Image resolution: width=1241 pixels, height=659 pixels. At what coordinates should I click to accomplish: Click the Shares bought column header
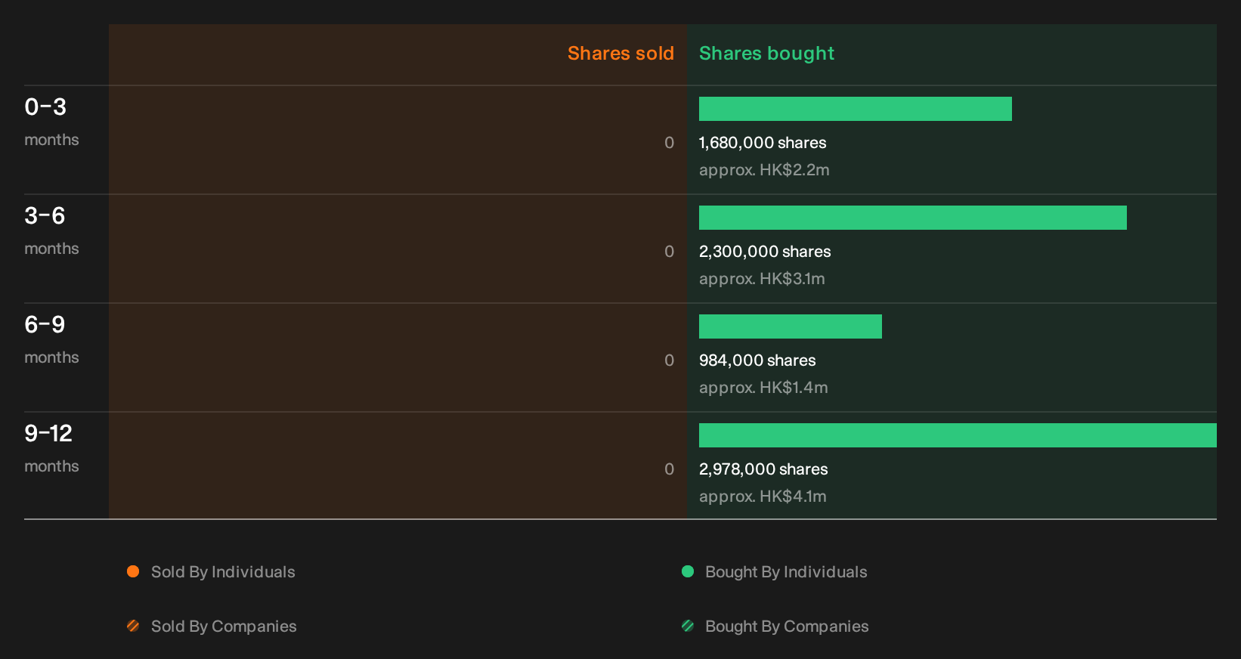pos(766,54)
